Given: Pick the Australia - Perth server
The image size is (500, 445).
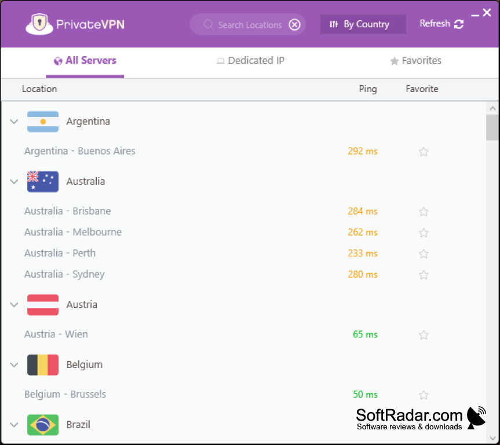Looking at the screenshot, I should pos(60,253).
